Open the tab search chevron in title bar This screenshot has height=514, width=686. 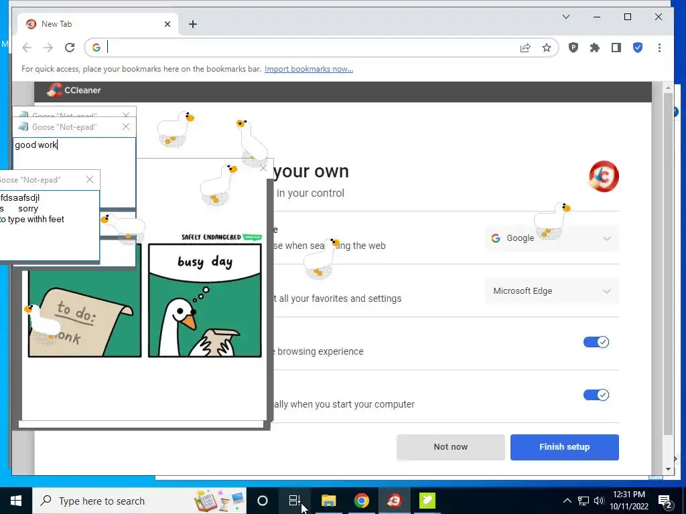[565, 17]
